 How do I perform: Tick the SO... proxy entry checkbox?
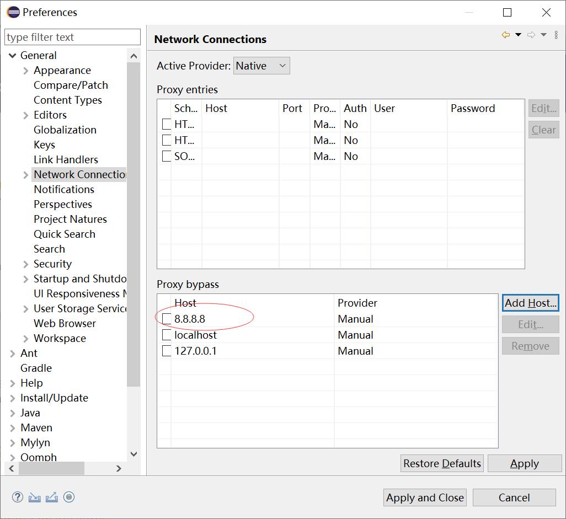pos(167,156)
